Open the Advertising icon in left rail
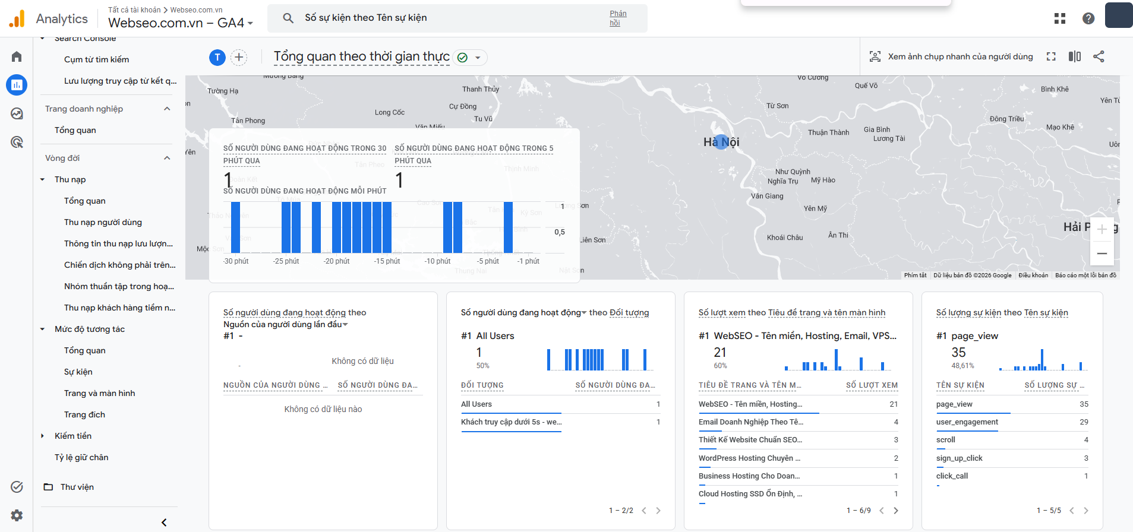Viewport: 1133px width, 532px height. pos(17,142)
